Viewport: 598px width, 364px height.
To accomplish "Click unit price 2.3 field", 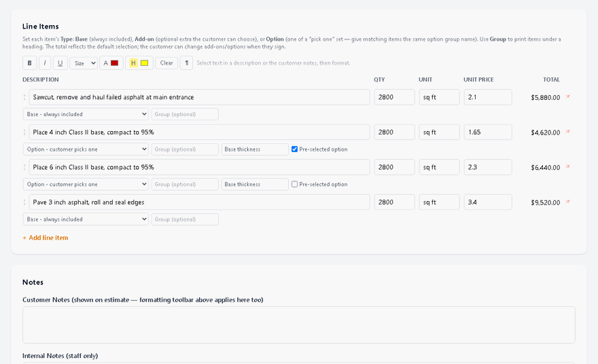I will (488, 167).
